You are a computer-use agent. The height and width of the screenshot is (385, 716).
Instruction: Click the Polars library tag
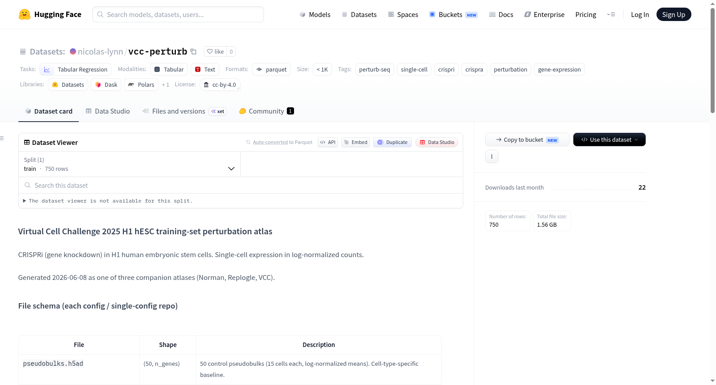pyautogui.click(x=141, y=85)
